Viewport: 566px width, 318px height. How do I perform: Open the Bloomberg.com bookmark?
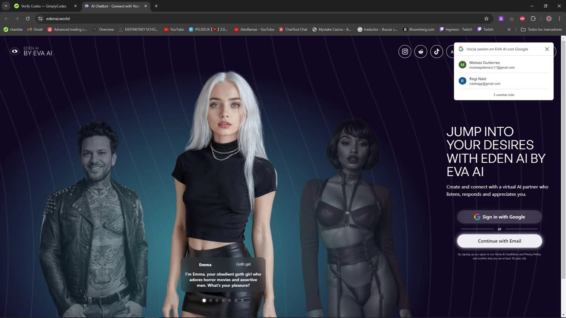click(419, 29)
